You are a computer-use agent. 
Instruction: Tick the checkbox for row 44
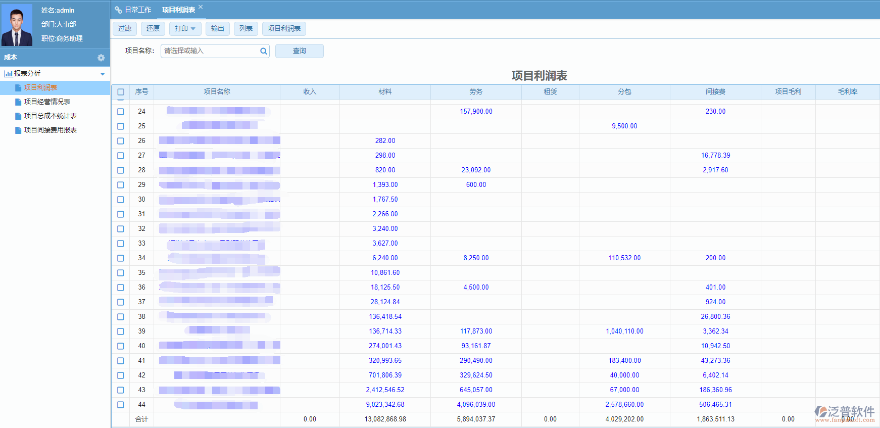121,405
